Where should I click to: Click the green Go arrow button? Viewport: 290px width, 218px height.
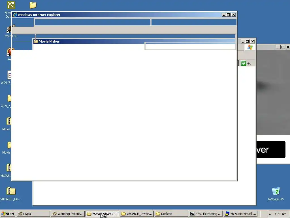point(243,63)
